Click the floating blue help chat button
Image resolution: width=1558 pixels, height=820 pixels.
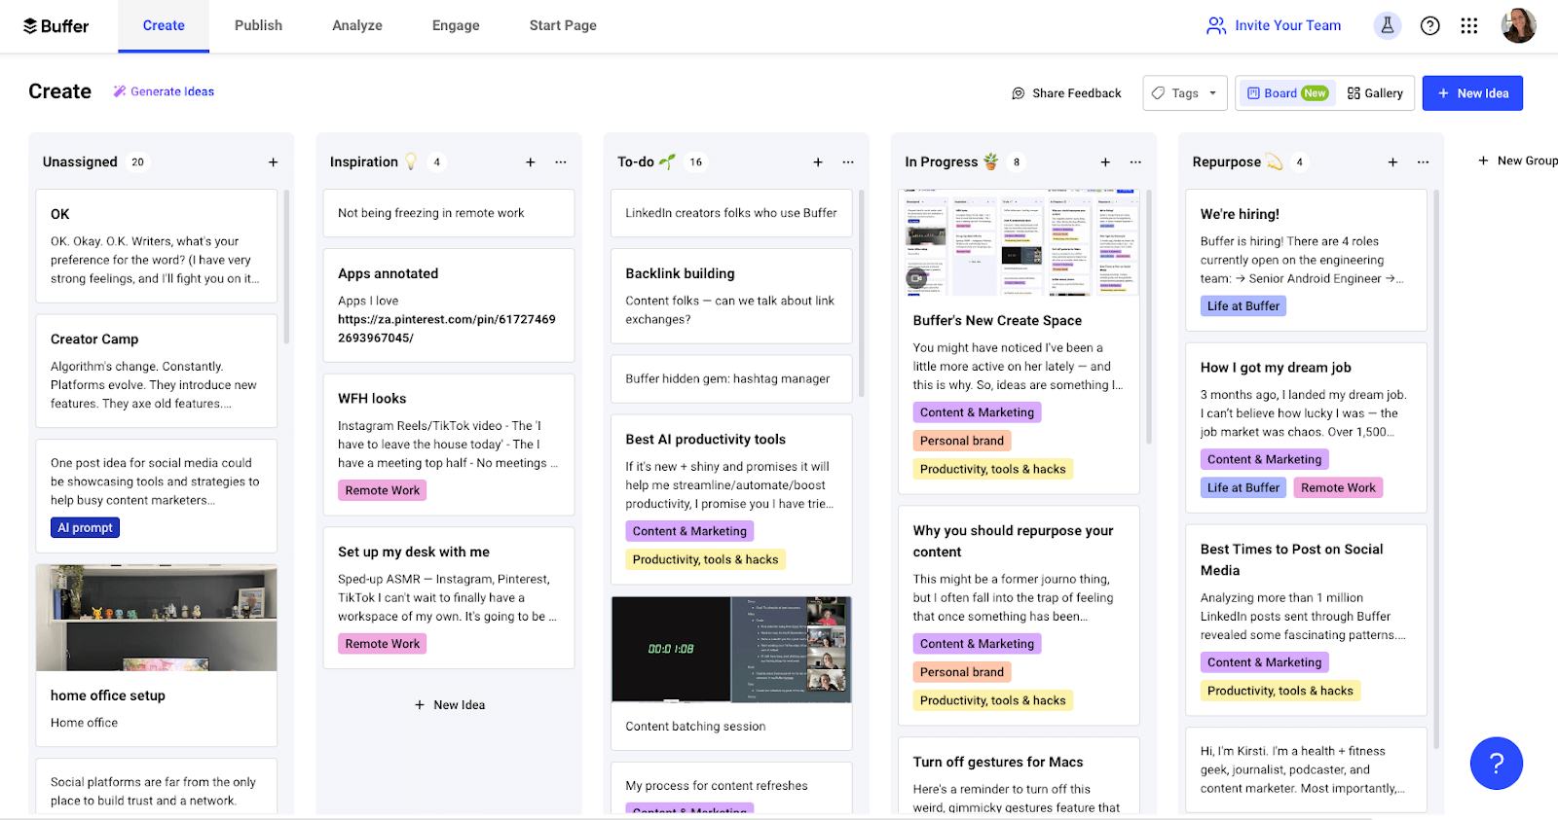[x=1496, y=764]
